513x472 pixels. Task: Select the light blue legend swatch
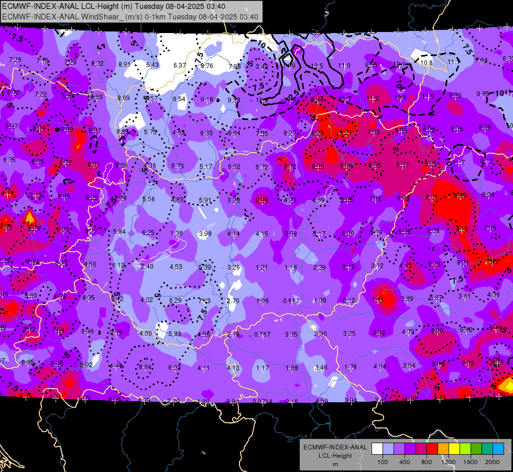pos(498,449)
